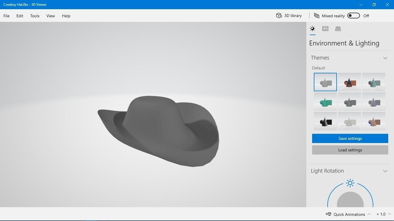Screen dimensions: 394x221
Task: Open the Tools menu
Action: click(35, 16)
